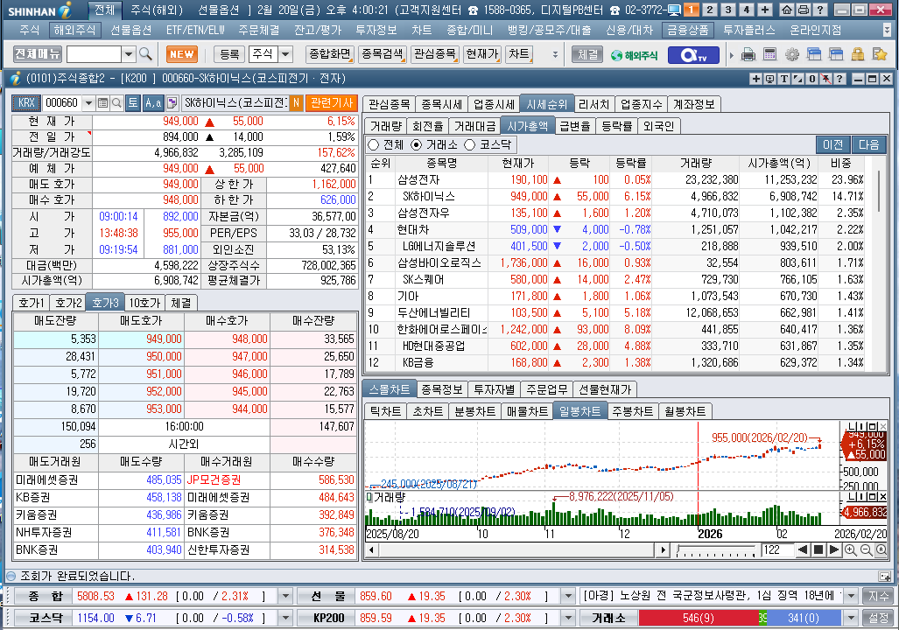
Task: Click stop square in chart controls
Action: click(818, 550)
